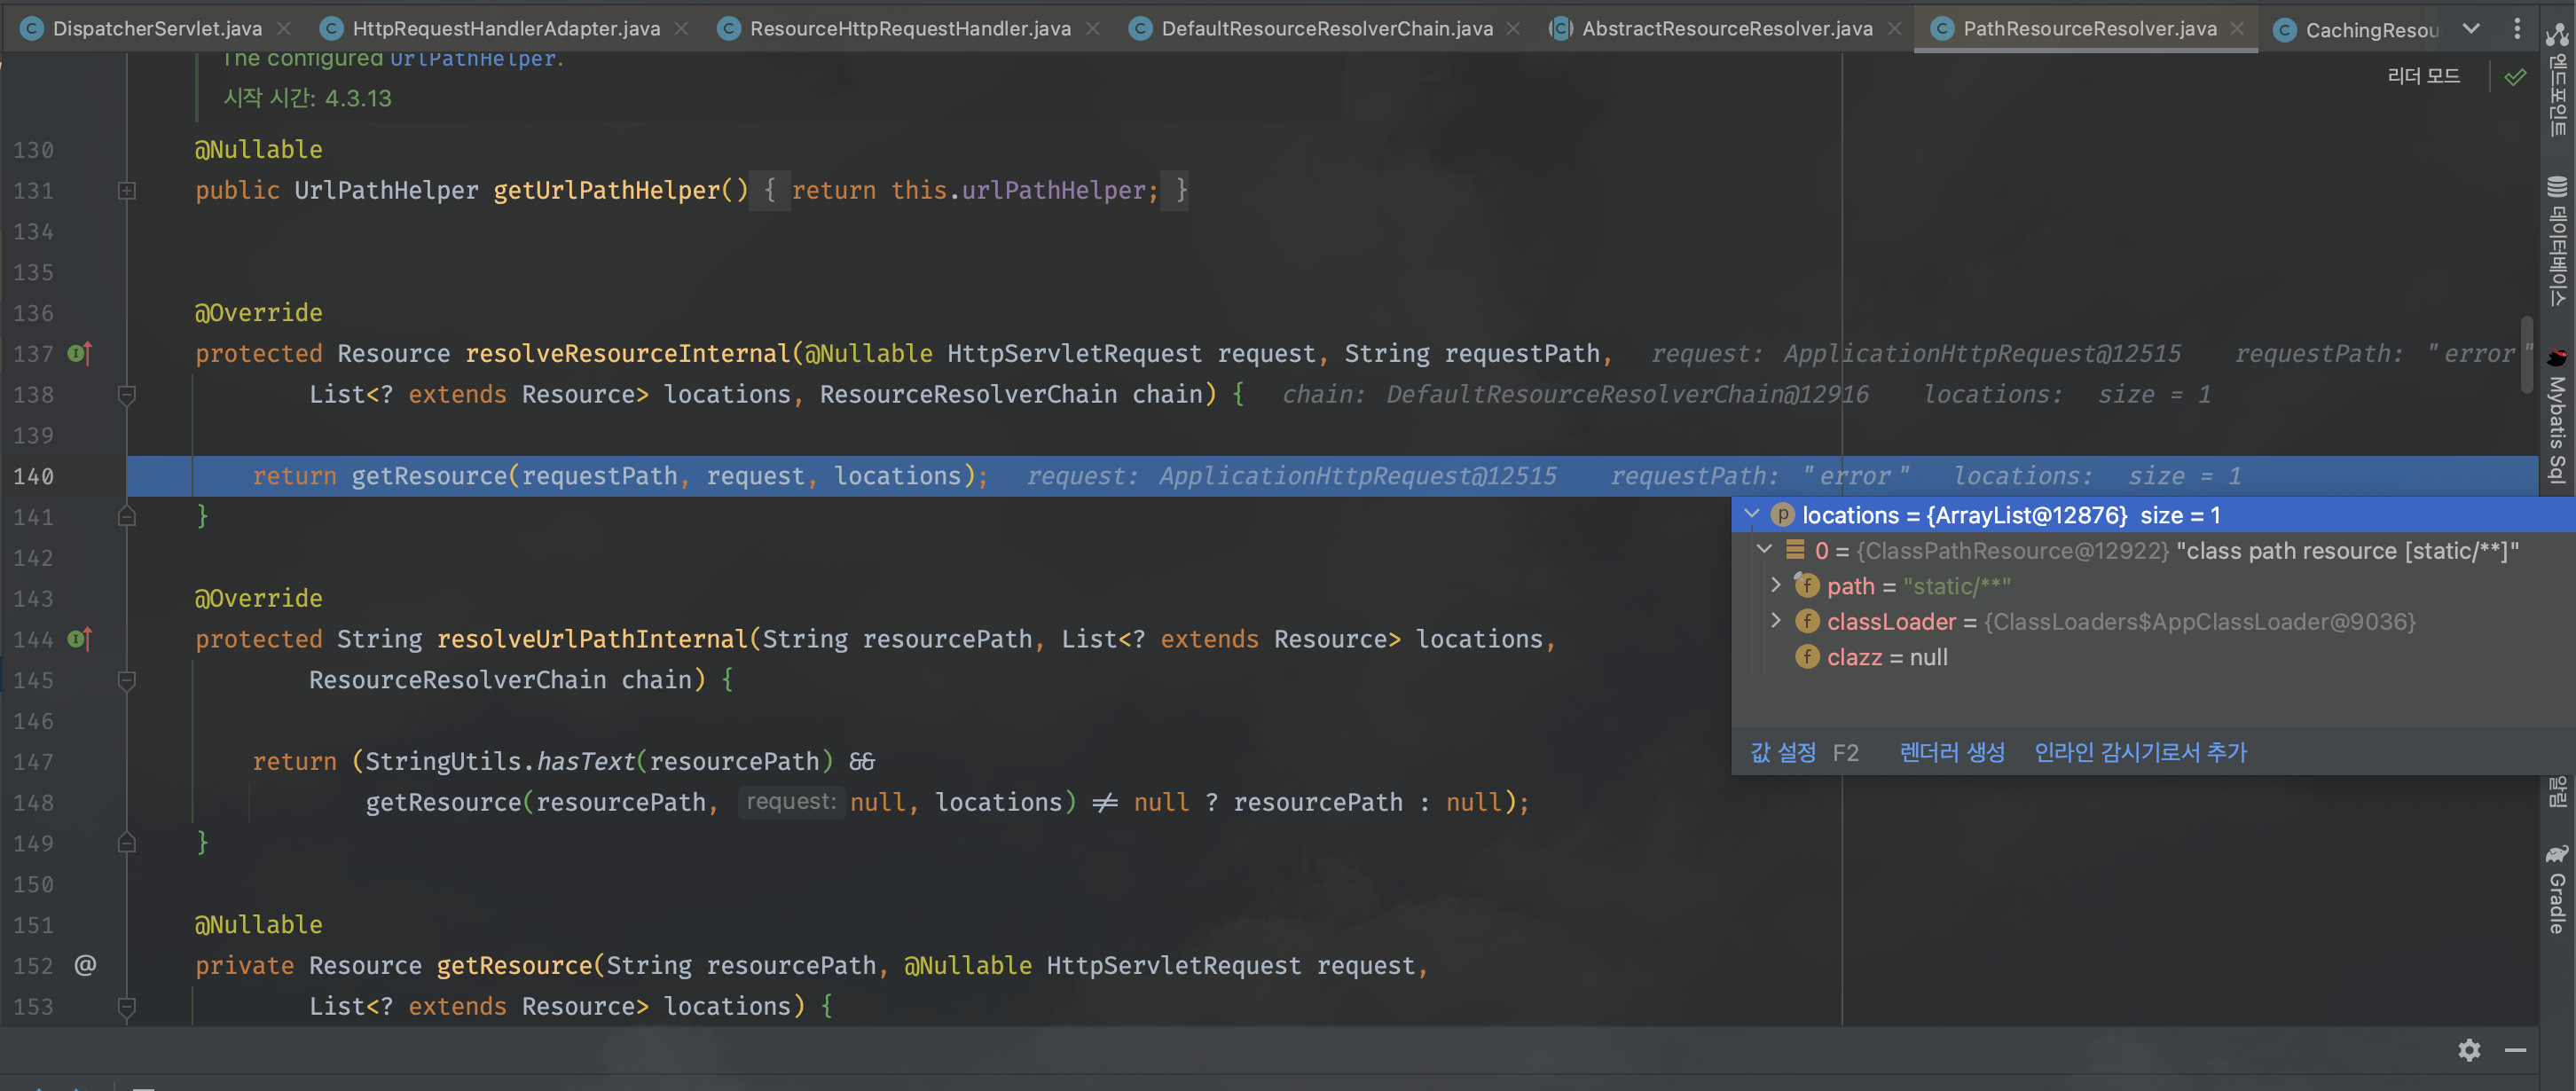
Task: Click hasText method call on line 147
Action: 585,761
